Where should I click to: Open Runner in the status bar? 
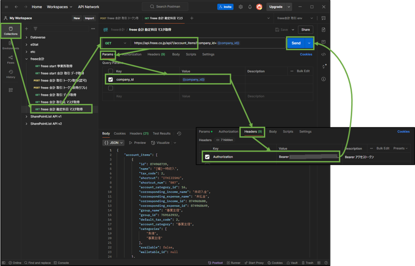pos(233,263)
